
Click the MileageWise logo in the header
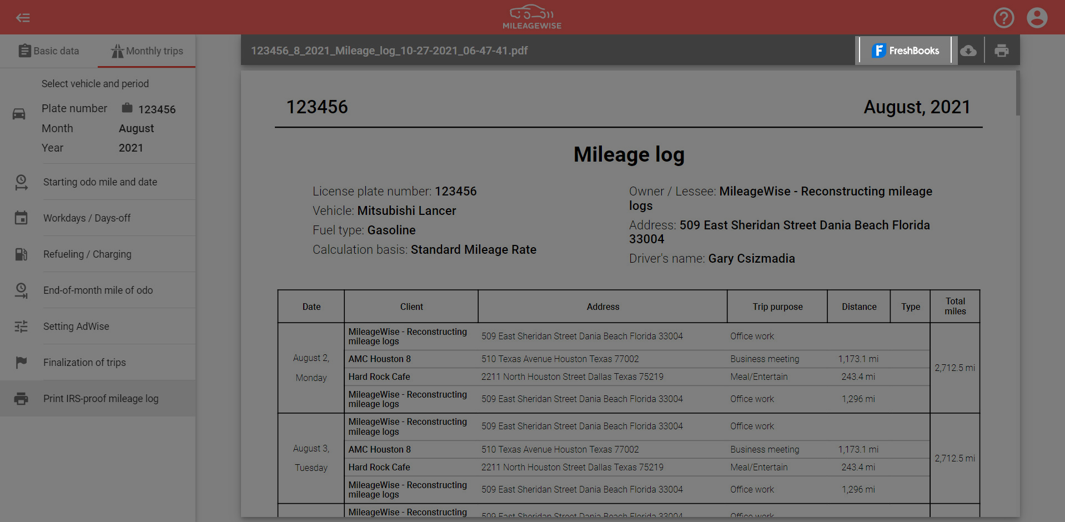click(x=531, y=17)
